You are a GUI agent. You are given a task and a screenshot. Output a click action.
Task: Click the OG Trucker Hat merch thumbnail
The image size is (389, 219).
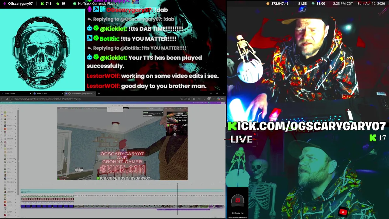pyautogui.click(x=238, y=203)
